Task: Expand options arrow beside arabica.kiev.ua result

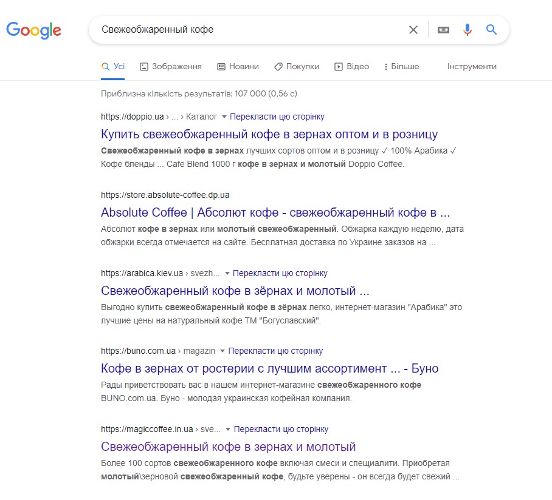Action: pos(226,273)
